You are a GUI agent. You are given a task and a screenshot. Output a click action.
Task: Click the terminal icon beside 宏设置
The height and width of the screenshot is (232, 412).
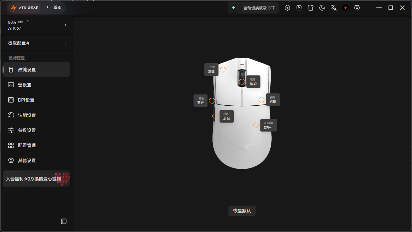tap(11, 85)
